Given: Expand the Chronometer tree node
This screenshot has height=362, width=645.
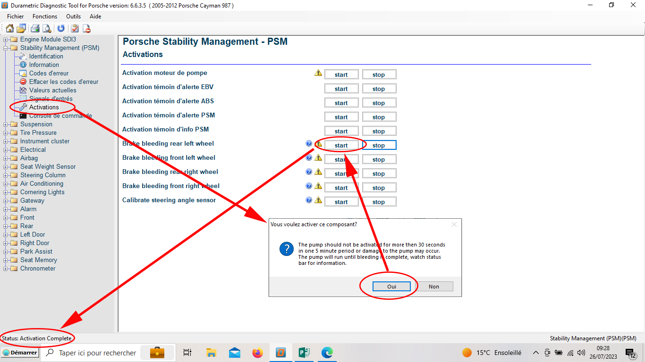Looking at the screenshot, I should [x=6, y=268].
